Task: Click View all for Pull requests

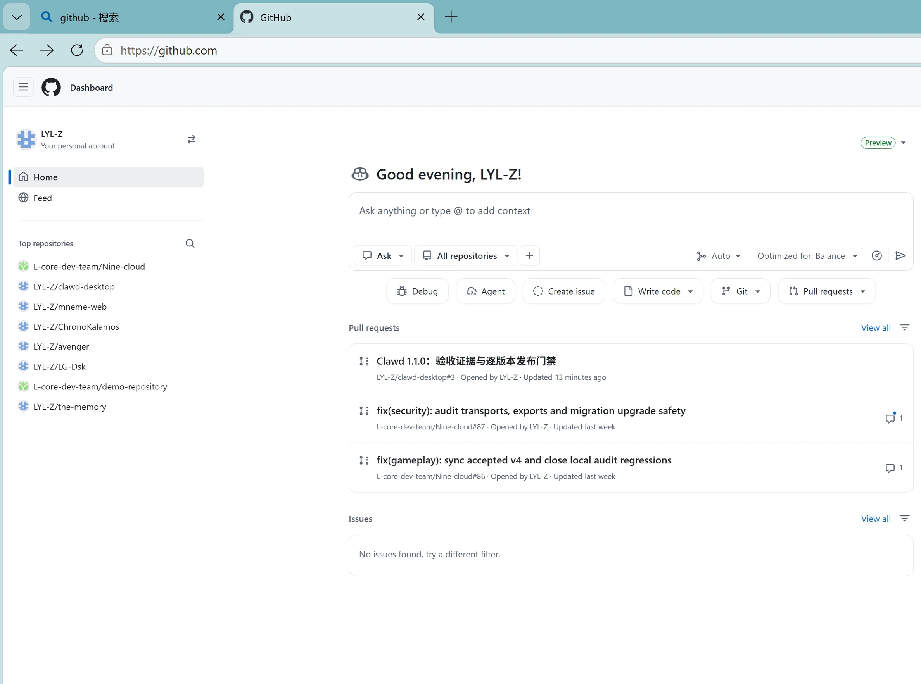Action: (875, 327)
